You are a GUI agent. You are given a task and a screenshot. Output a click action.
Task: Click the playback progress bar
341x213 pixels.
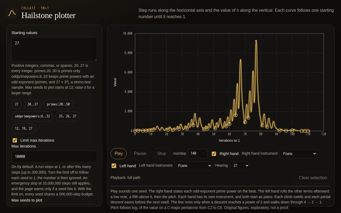pyautogui.click(x=221, y=186)
